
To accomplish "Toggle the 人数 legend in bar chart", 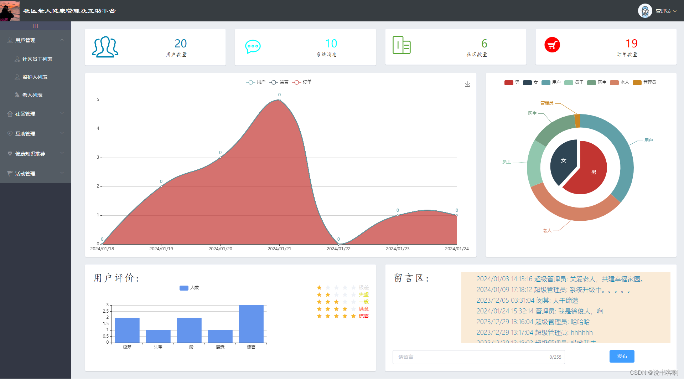I will coord(189,288).
